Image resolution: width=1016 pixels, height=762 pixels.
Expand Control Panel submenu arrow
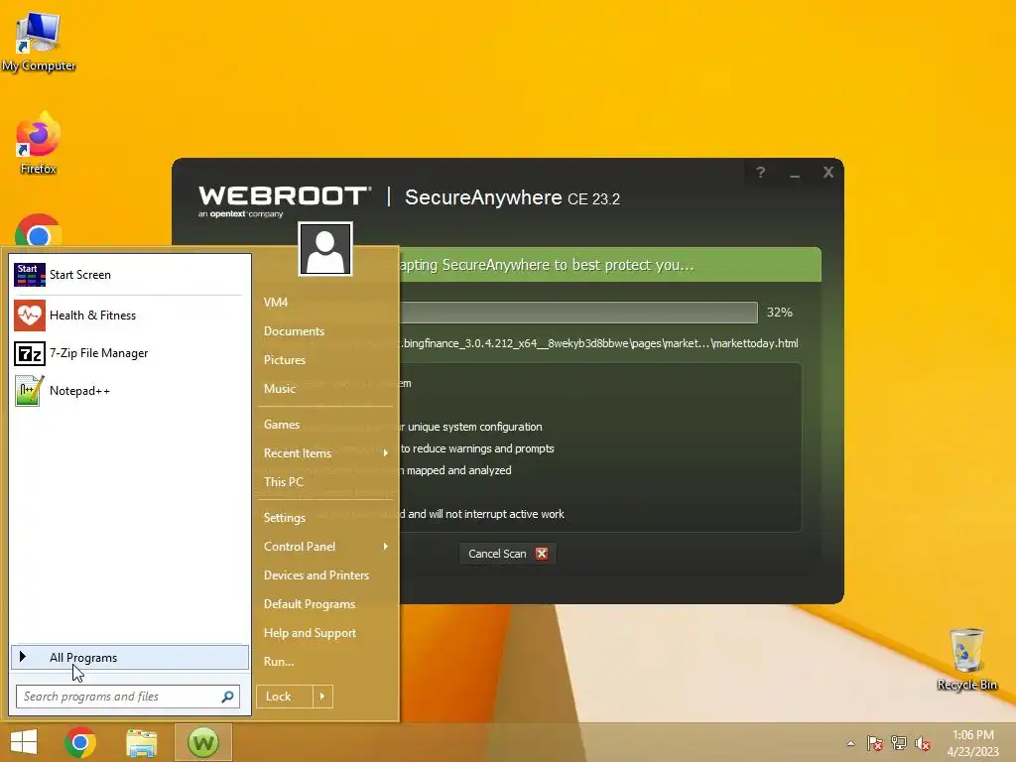[386, 547]
